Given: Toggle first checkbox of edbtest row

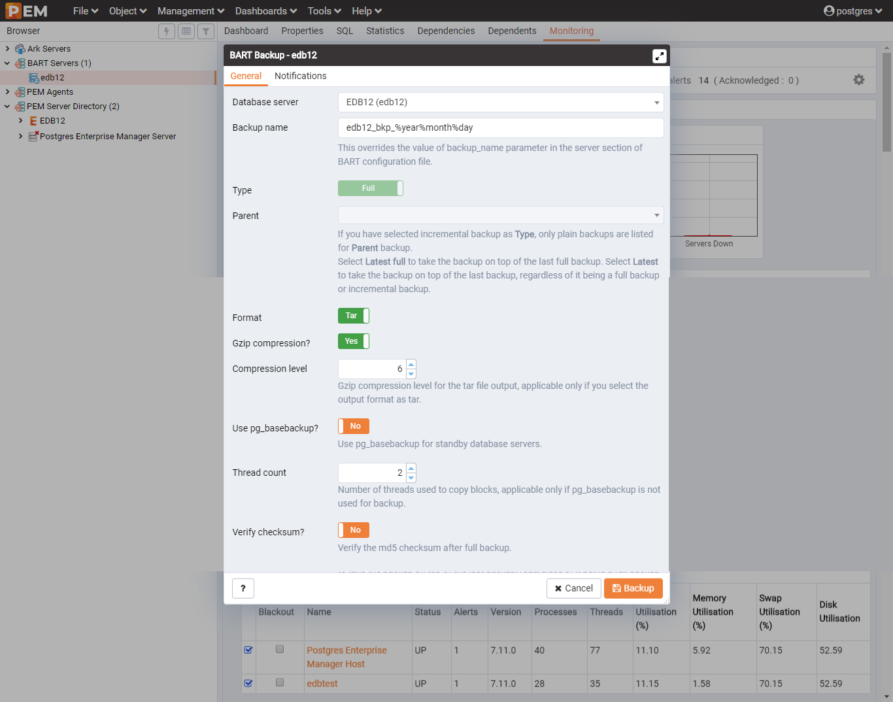Looking at the screenshot, I should 248,683.
